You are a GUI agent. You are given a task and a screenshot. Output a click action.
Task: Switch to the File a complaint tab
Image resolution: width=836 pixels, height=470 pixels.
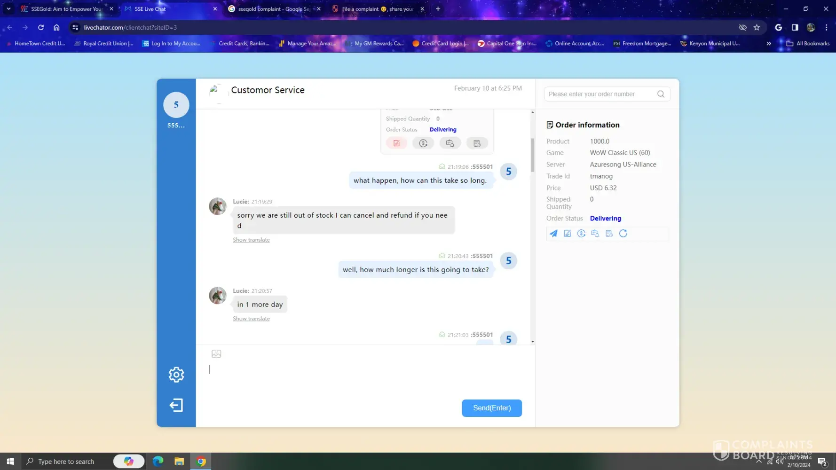(377, 9)
